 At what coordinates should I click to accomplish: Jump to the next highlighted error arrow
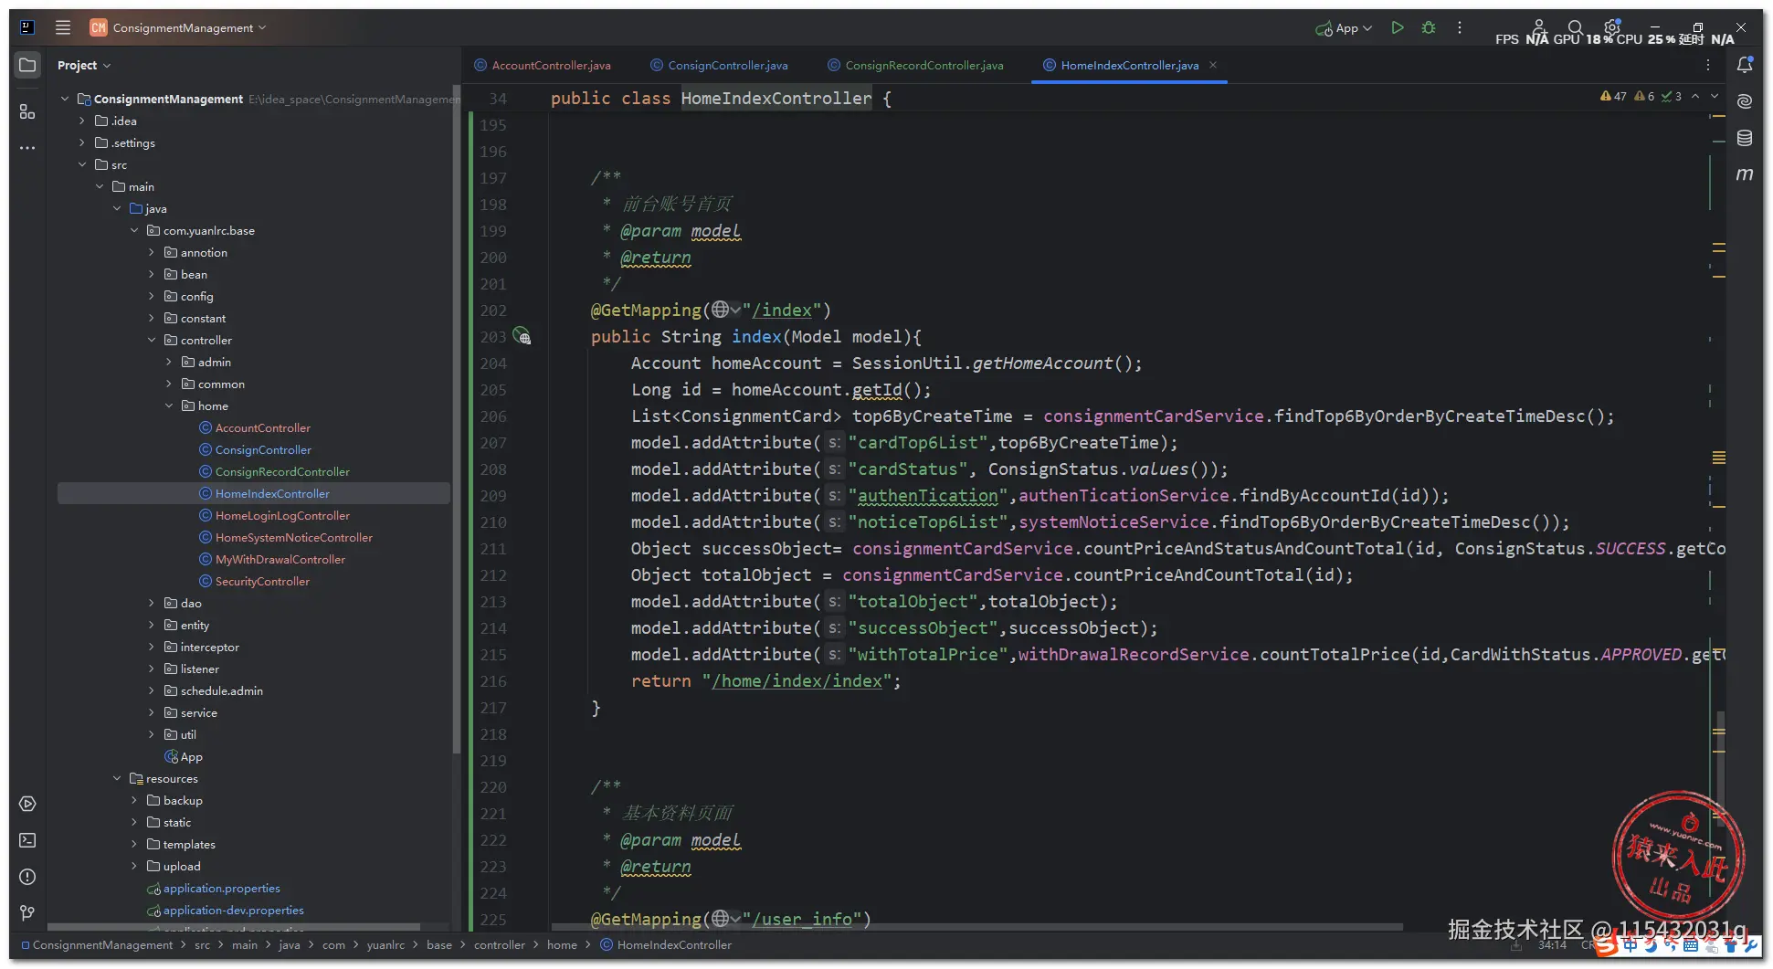[1715, 96]
